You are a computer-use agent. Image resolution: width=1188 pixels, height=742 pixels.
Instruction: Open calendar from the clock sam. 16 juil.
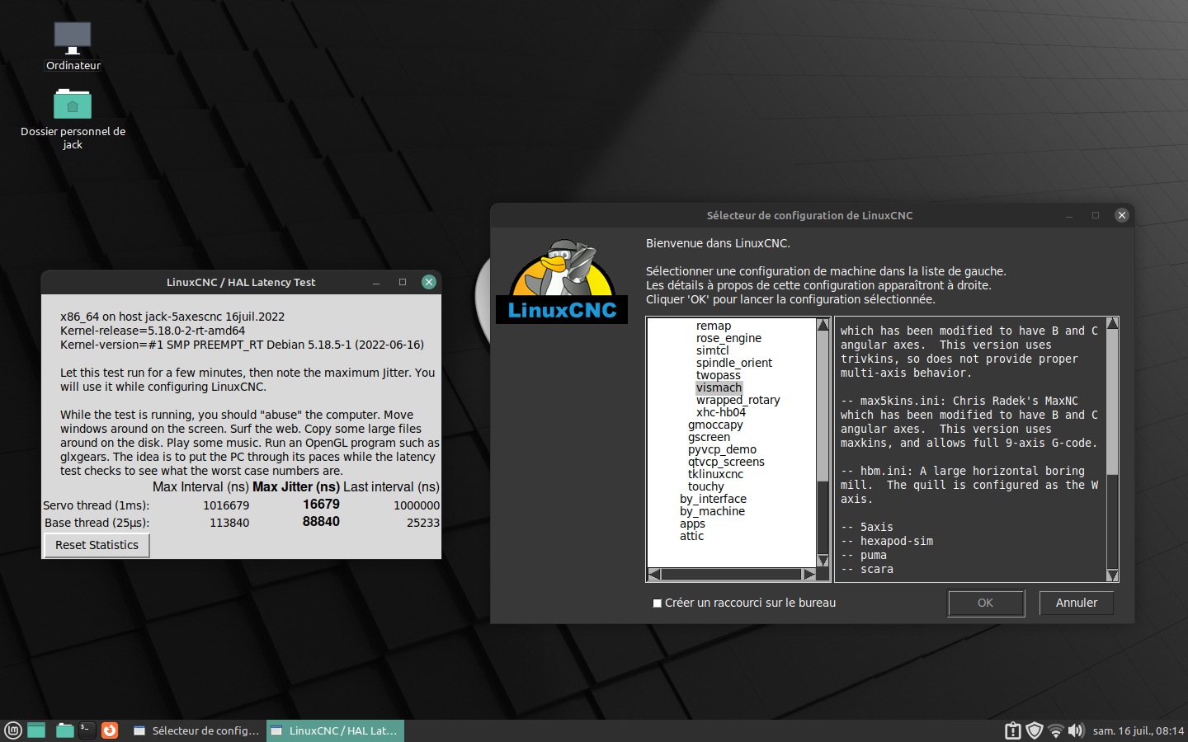[1138, 731]
